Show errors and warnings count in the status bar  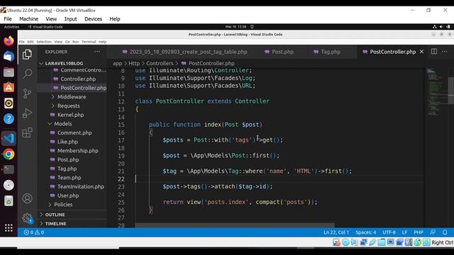pyautogui.click(x=34, y=232)
